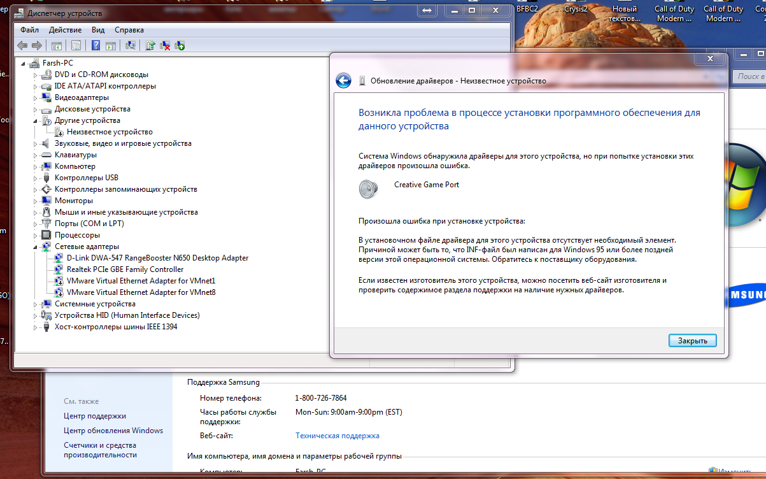Click Uninstall device icon with red X
The width and height of the screenshot is (766, 479).
[x=165, y=45]
